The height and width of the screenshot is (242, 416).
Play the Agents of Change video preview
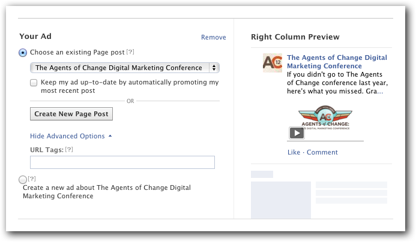pos(297,133)
